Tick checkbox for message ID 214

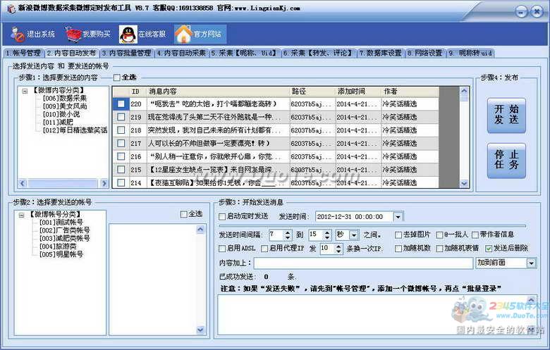tap(121, 182)
